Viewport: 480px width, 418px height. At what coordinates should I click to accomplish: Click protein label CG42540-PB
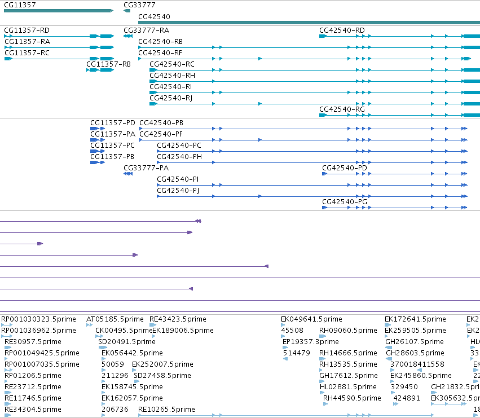coord(161,123)
